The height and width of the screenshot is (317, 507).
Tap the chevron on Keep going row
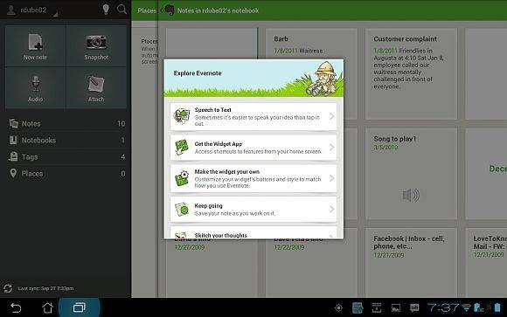pos(332,209)
